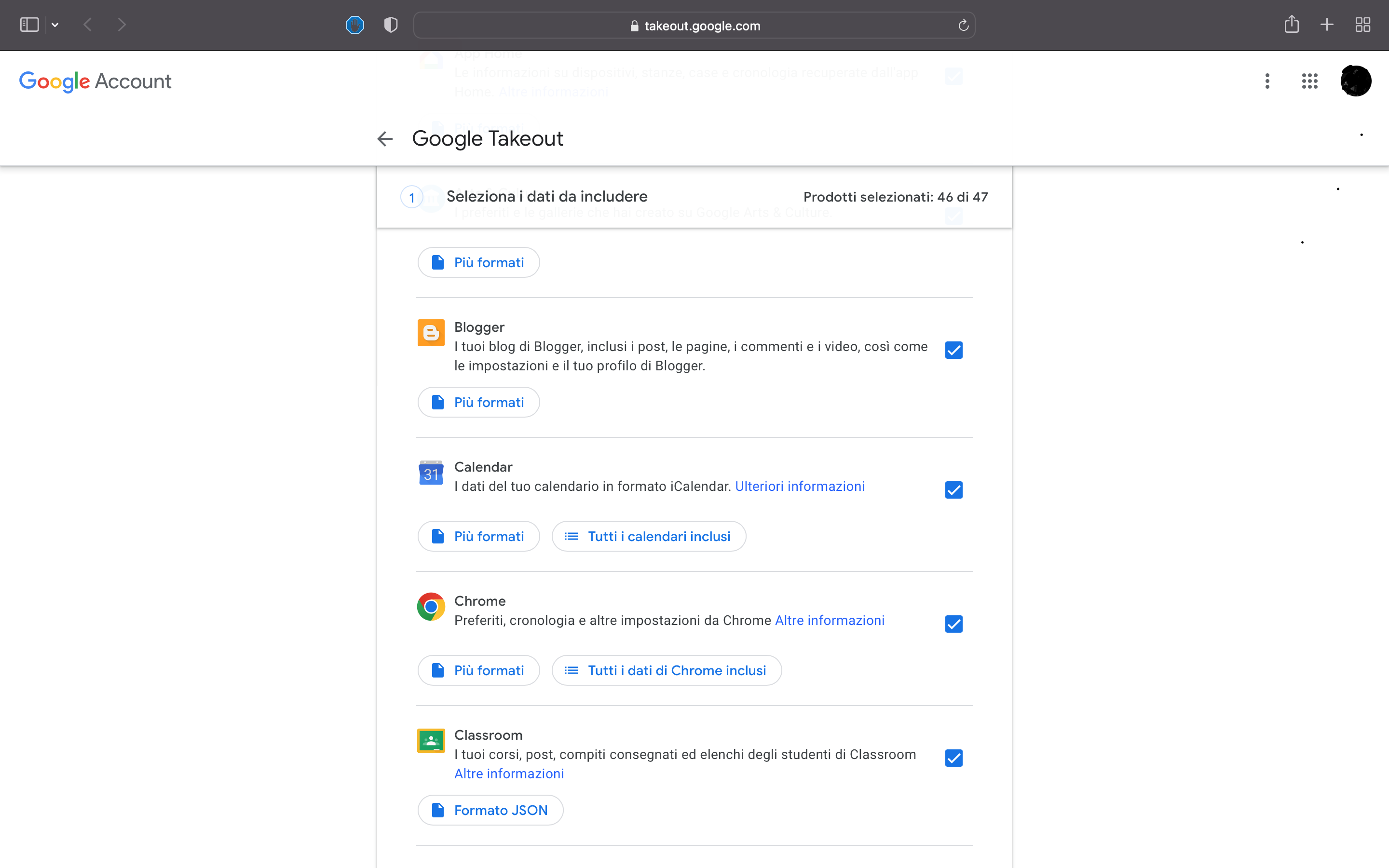Click the address bar showing takeout.google.com
Image resolution: width=1389 pixels, height=868 pixels.
coord(701,25)
